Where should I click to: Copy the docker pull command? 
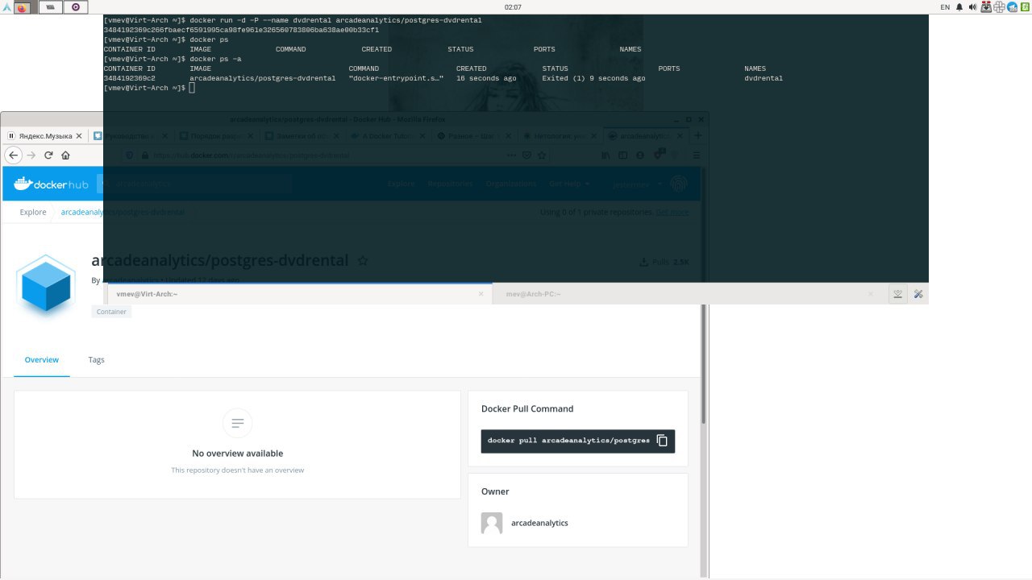(662, 441)
